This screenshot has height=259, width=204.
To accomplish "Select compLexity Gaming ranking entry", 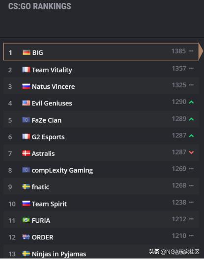I will (101, 170).
